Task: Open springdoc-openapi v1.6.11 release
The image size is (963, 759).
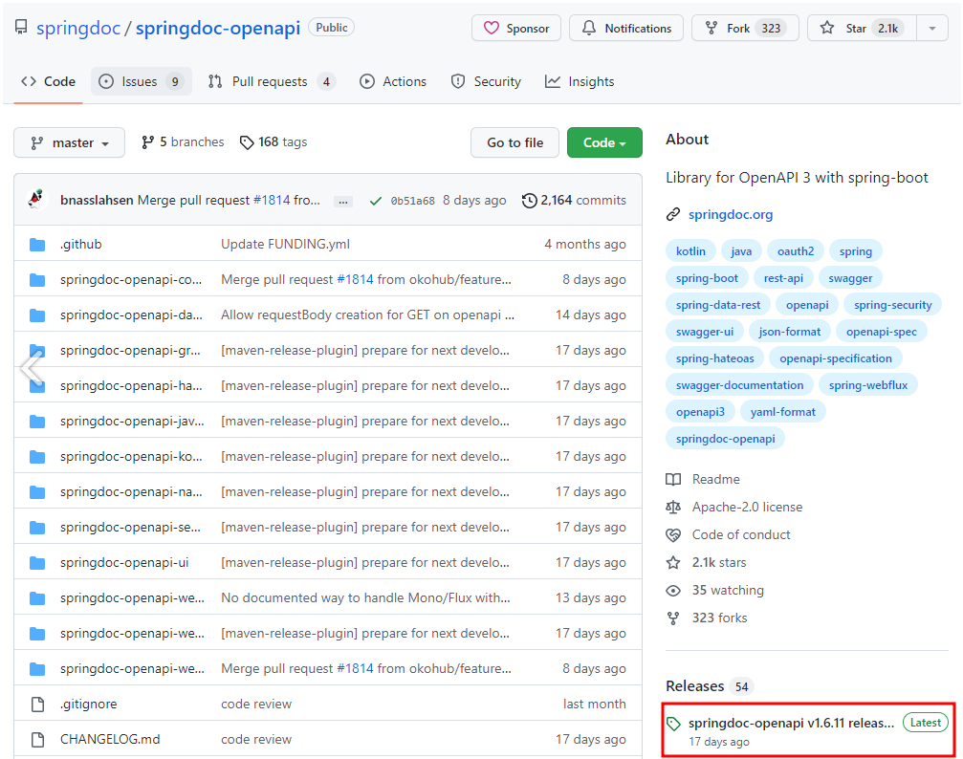Action: [x=791, y=723]
